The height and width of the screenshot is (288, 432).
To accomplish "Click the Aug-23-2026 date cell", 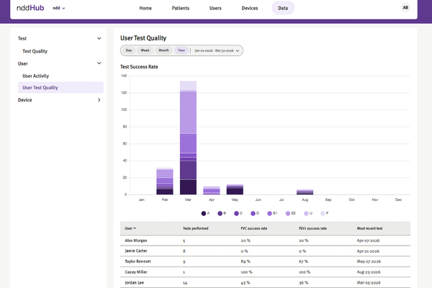I will (x=369, y=272).
